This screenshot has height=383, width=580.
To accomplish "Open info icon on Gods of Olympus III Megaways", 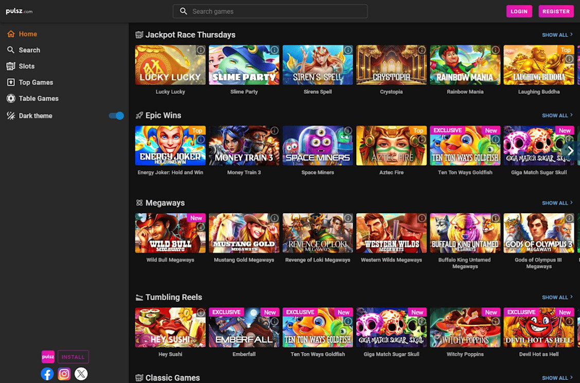I will click(x=569, y=218).
